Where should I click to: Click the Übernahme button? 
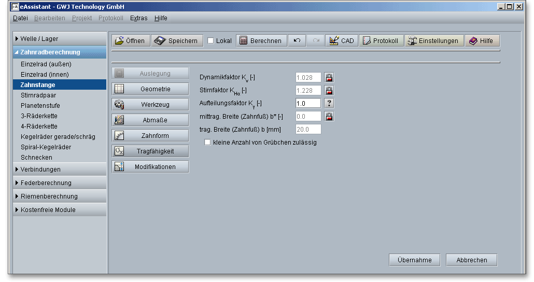[x=414, y=260]
